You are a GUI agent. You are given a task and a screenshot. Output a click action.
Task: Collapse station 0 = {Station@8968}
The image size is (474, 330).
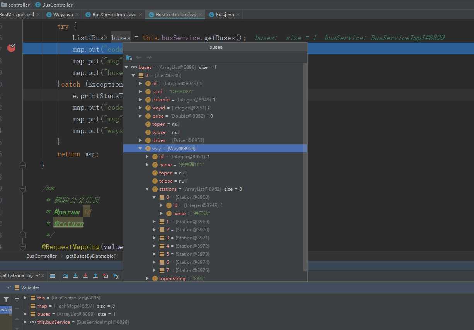154,197
